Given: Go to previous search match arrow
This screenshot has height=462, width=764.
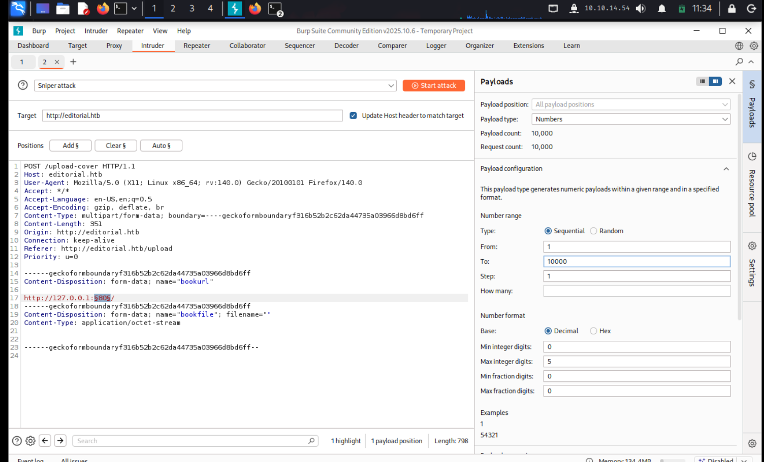Looking at the screenshot, I should click(x=45, y=441).
